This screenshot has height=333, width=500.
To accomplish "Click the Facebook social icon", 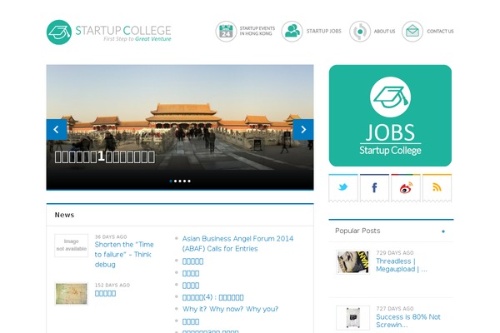I will click(x=374, y=187).
